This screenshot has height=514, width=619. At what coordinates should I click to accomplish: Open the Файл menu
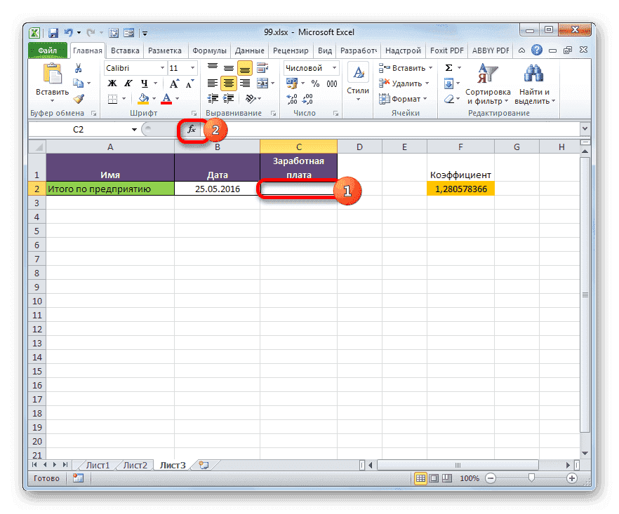[x=47, y=50]
